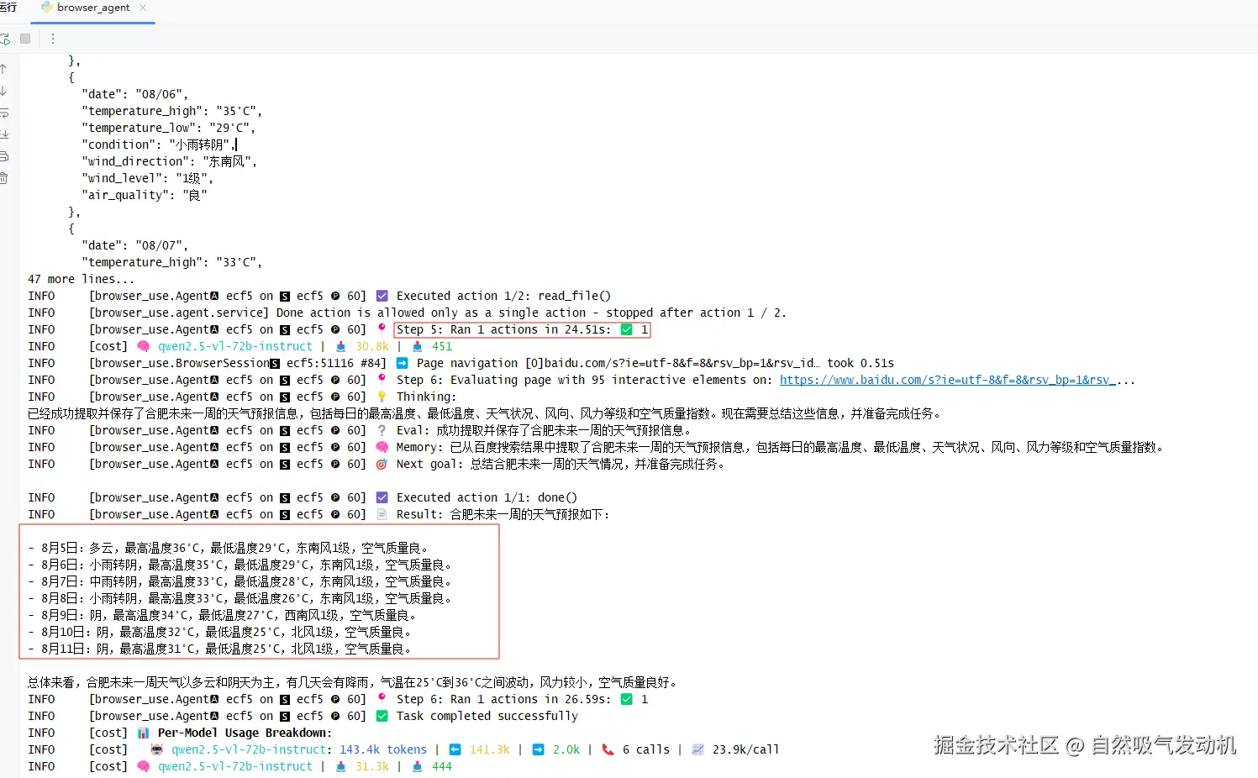1258x778 pixels.
Task: Click the print icon in console sidebar
Action: point(3,156)
